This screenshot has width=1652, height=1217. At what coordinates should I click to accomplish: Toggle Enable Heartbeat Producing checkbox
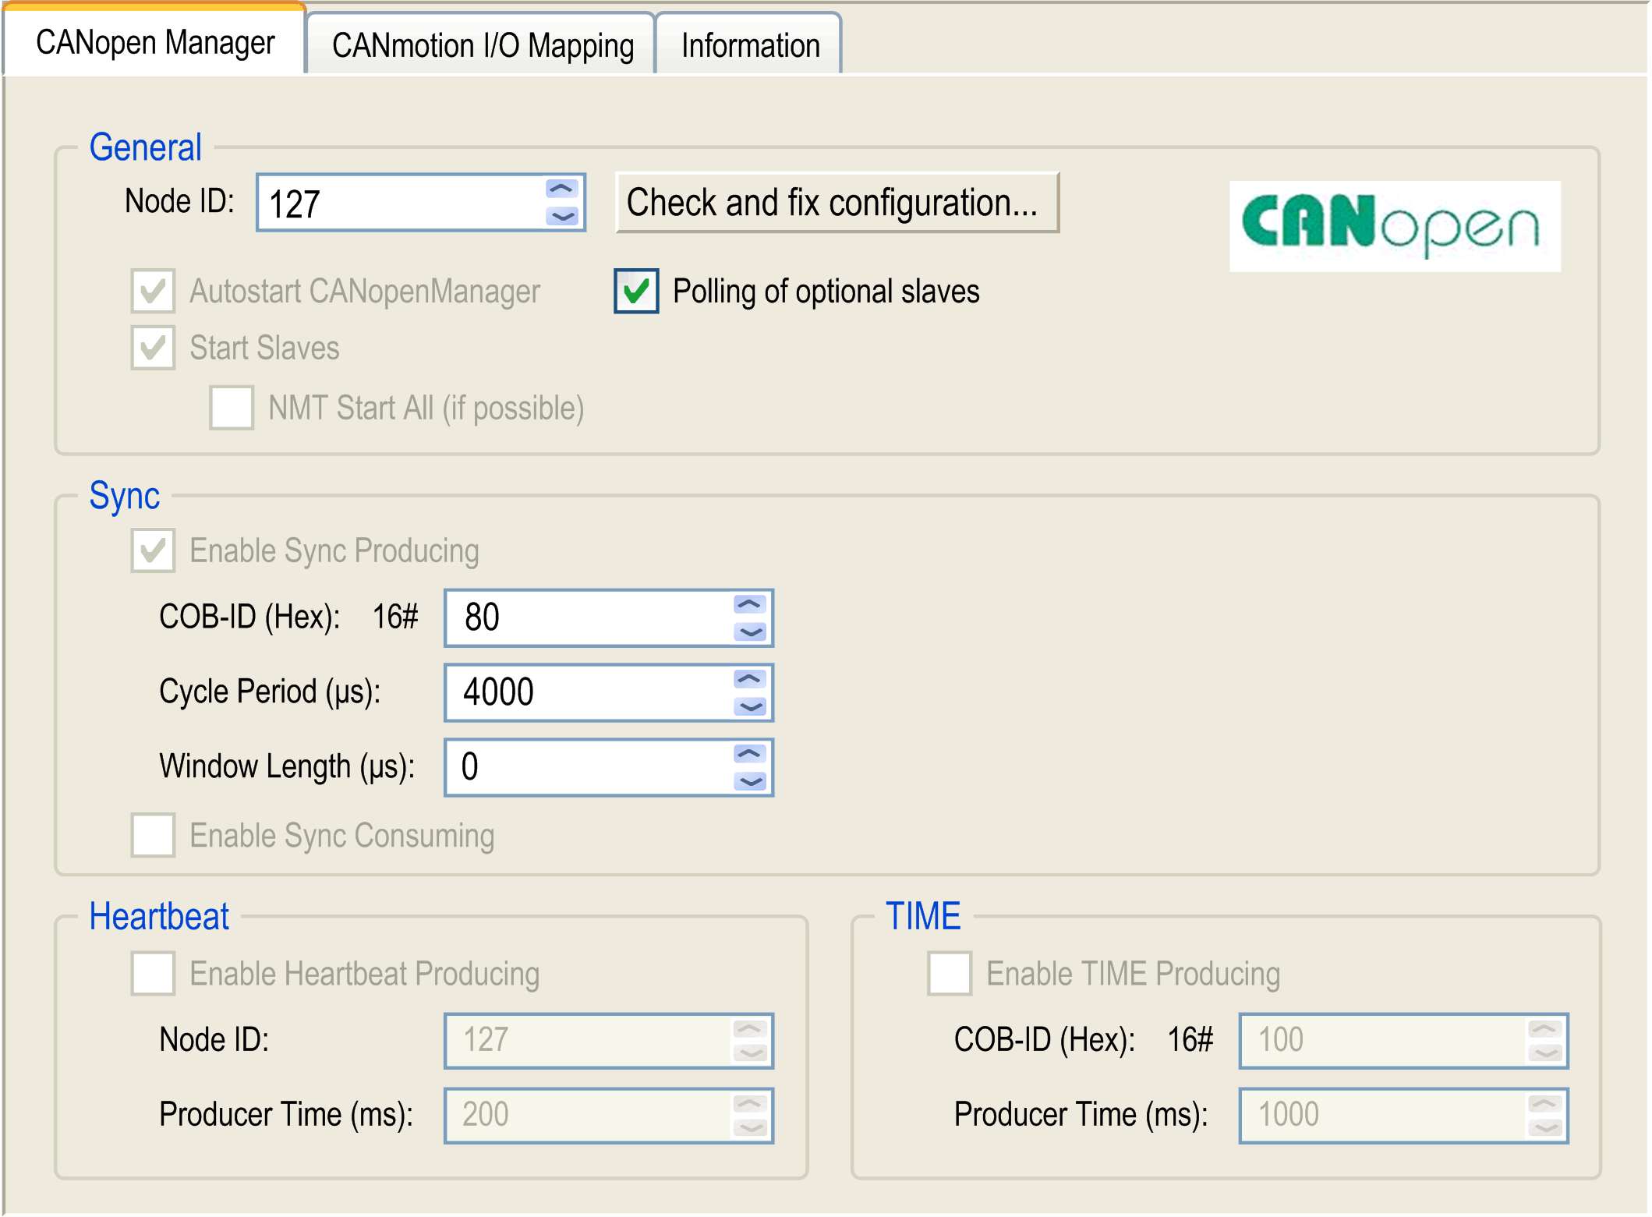(x=153, y=973)
